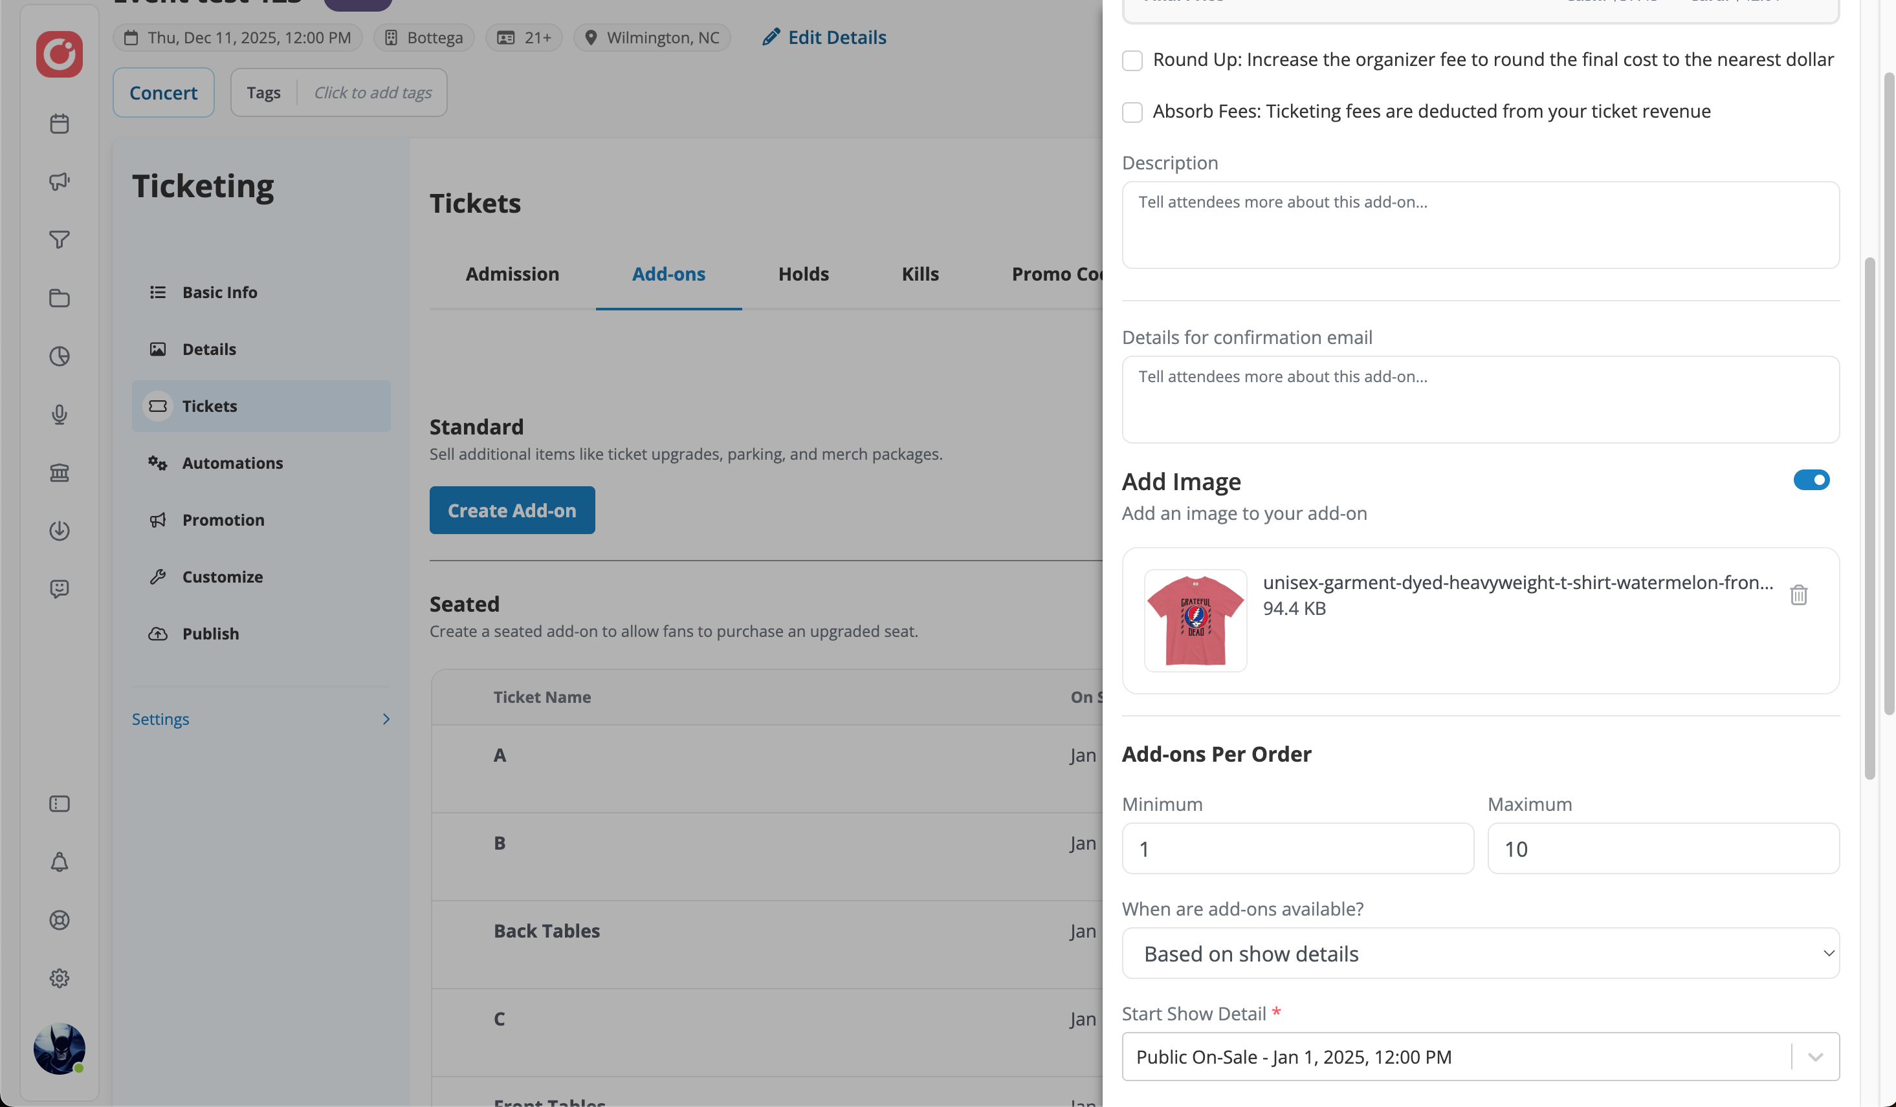
Task: Click the megaphone icon in sidebar
Action: [60, 181]
